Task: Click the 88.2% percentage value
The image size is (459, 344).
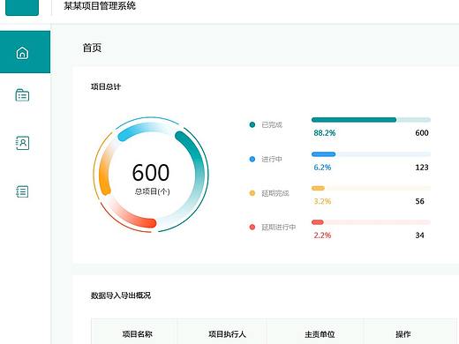Action: (325, 133)
